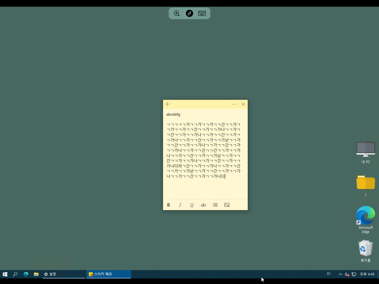Switch to the 스티커 메모 taskbar button
The height and width of the screenshot is (284, 379).
(109, 274)
